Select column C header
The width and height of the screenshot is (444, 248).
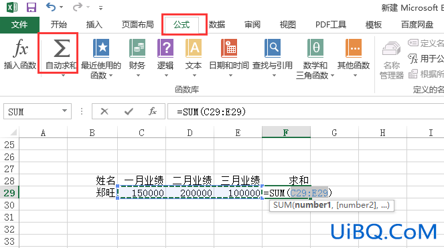[x=141, y=133]
